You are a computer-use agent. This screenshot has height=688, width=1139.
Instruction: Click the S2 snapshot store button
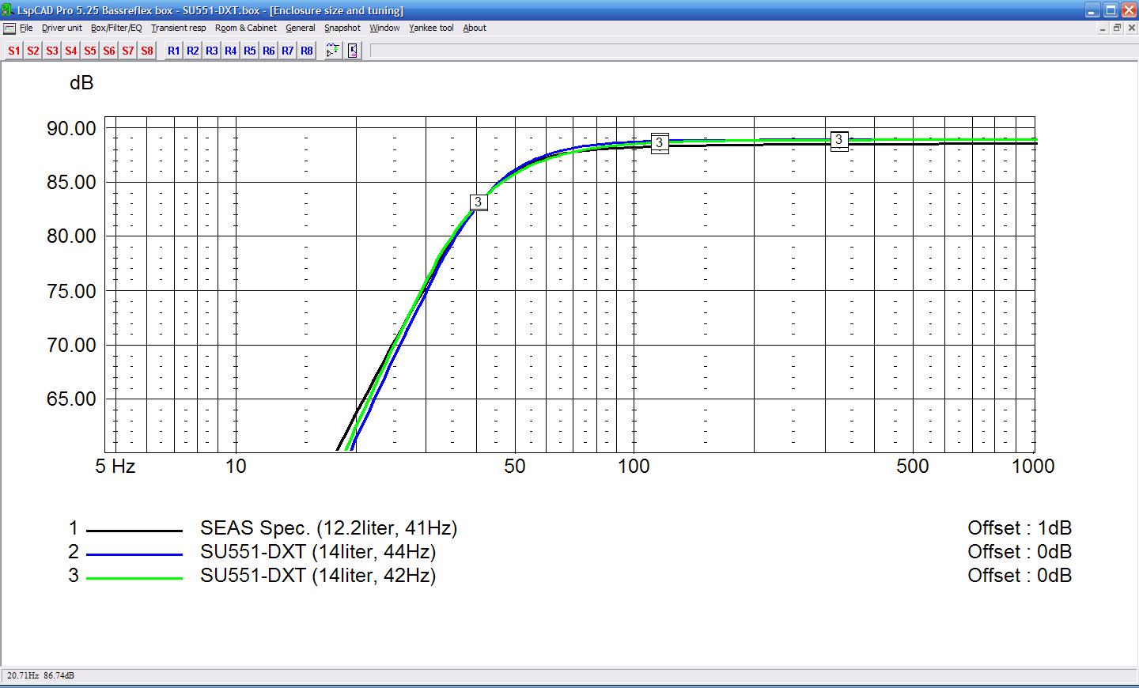(33, 51)
